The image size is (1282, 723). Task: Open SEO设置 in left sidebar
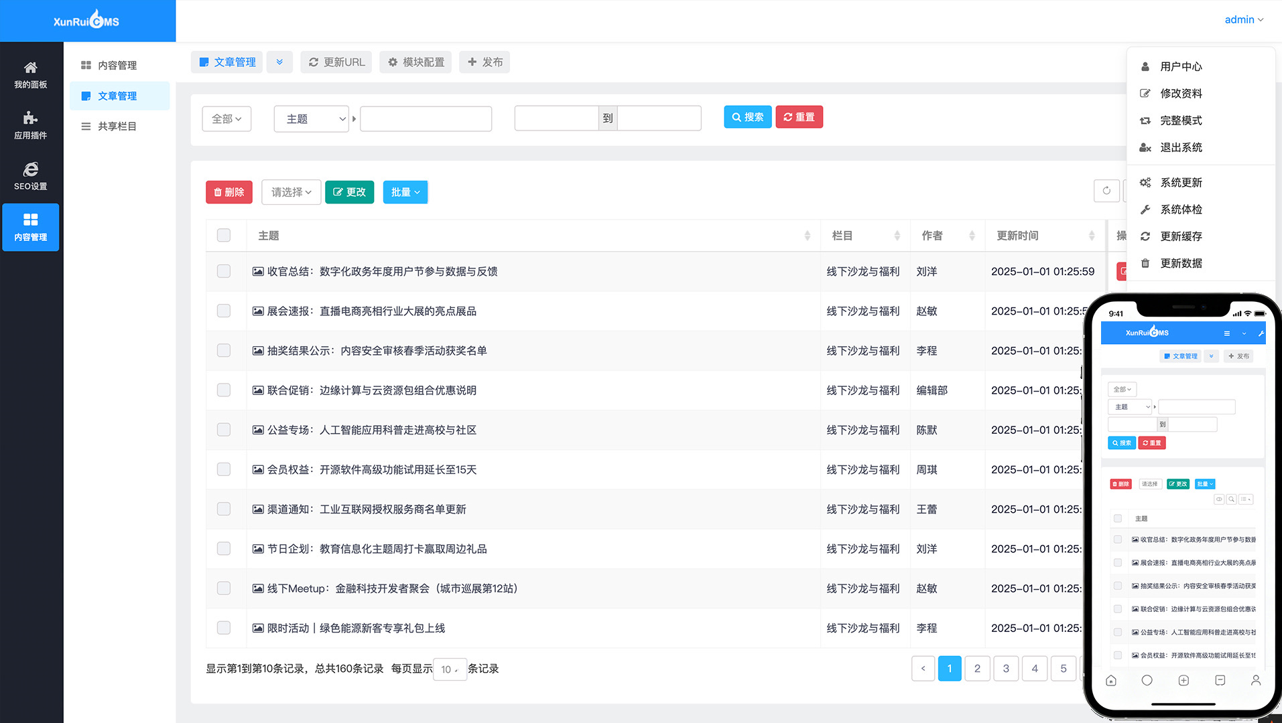pyautogui.click(x=31, y=176)
